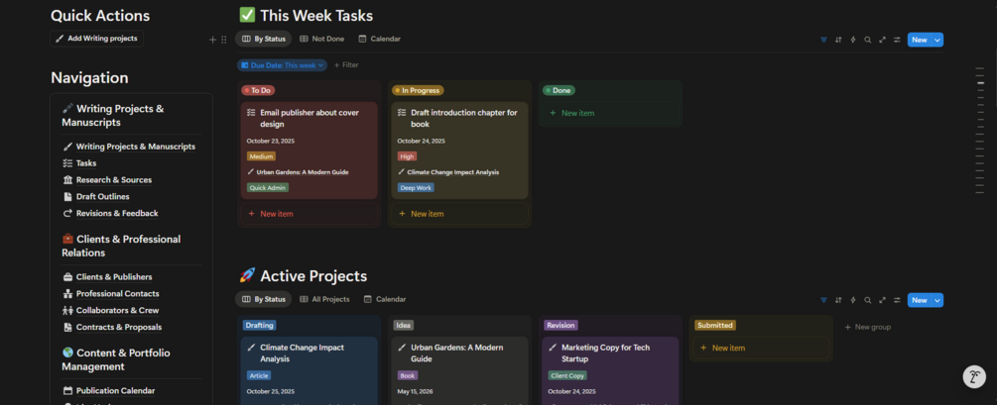This screenshot has width=997, height=405.
Task: Expand the Due Date: This week filter
Action: tap(282, 65)
